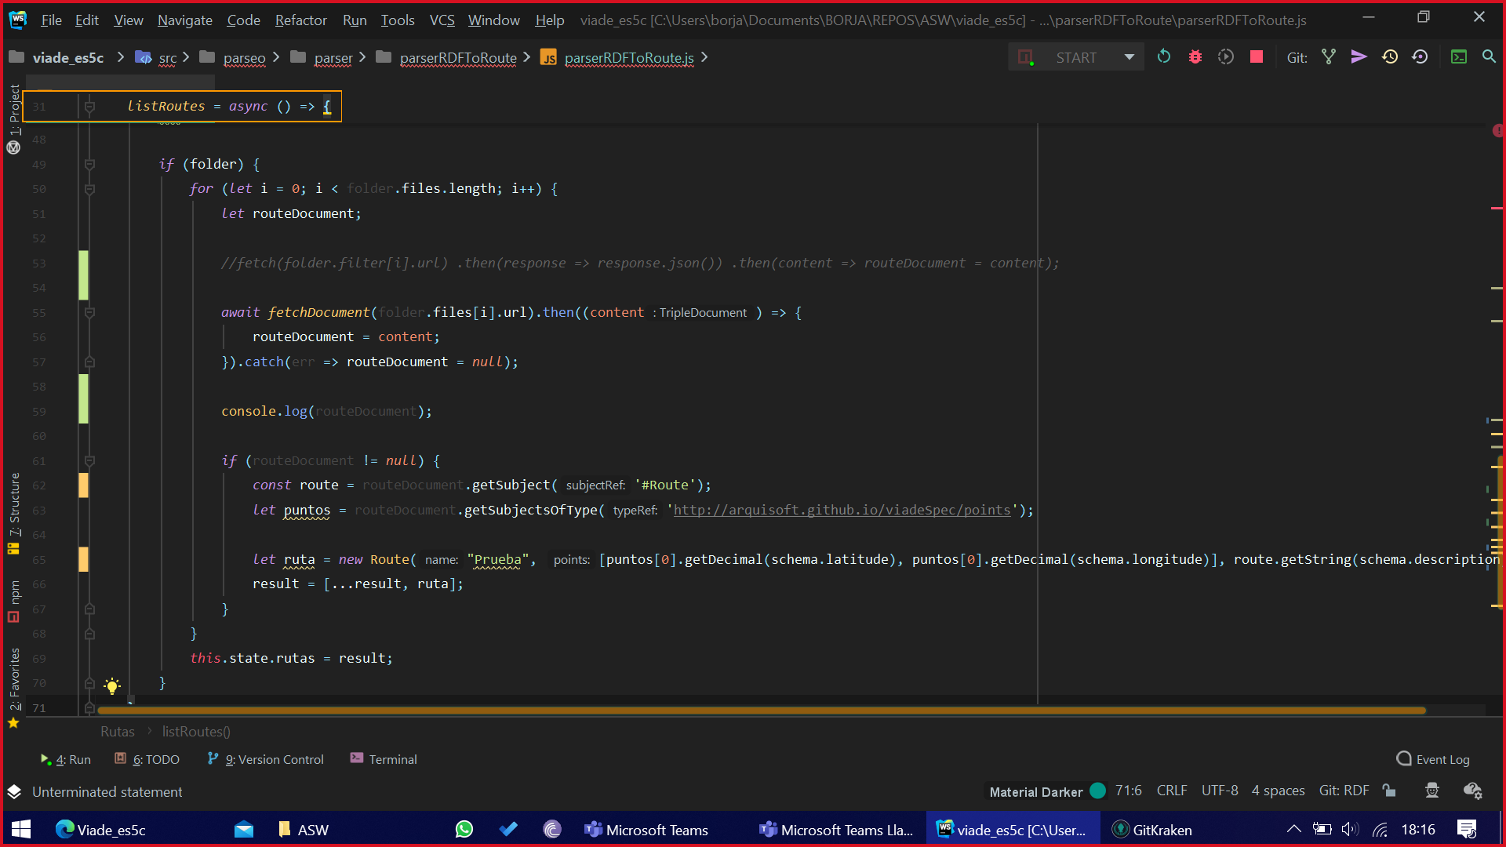The image size is (1506, 847).
Task: Open the START run configuration dropdown
Action: (1129, 56)
